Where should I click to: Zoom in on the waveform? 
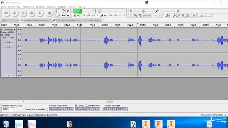pyautogui.click(x=174, y=15)
